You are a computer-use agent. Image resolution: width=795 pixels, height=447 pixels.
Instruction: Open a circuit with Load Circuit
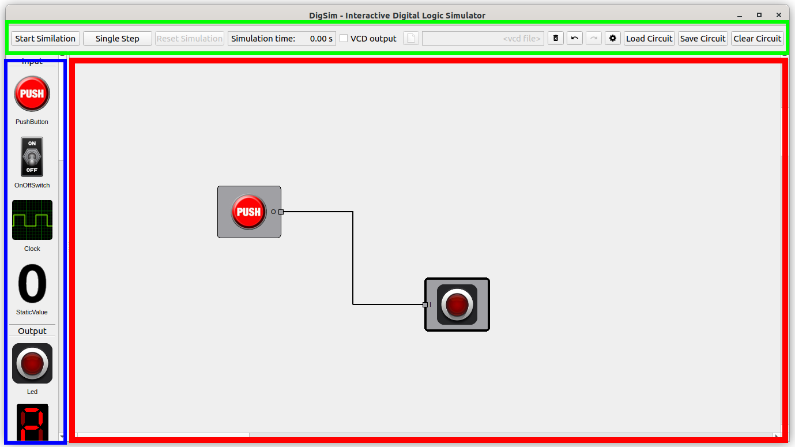[x=649, y=39]
